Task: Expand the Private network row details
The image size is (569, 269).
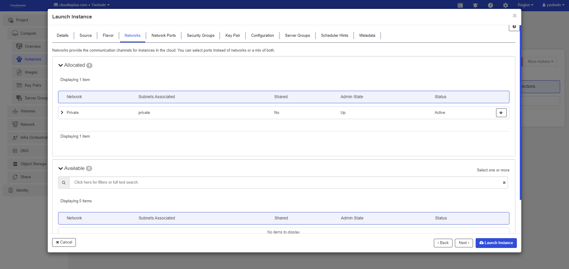Action: pos(62,113)
